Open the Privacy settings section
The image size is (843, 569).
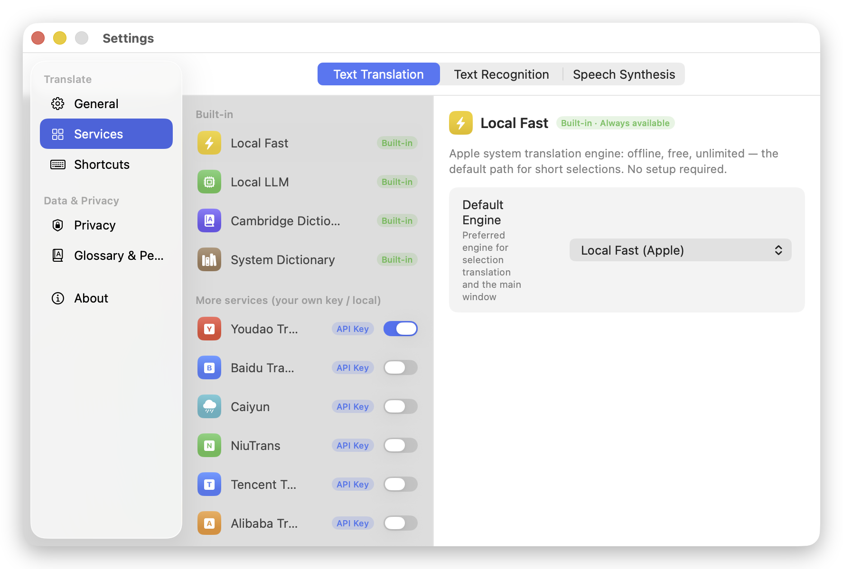pos(106,225)
